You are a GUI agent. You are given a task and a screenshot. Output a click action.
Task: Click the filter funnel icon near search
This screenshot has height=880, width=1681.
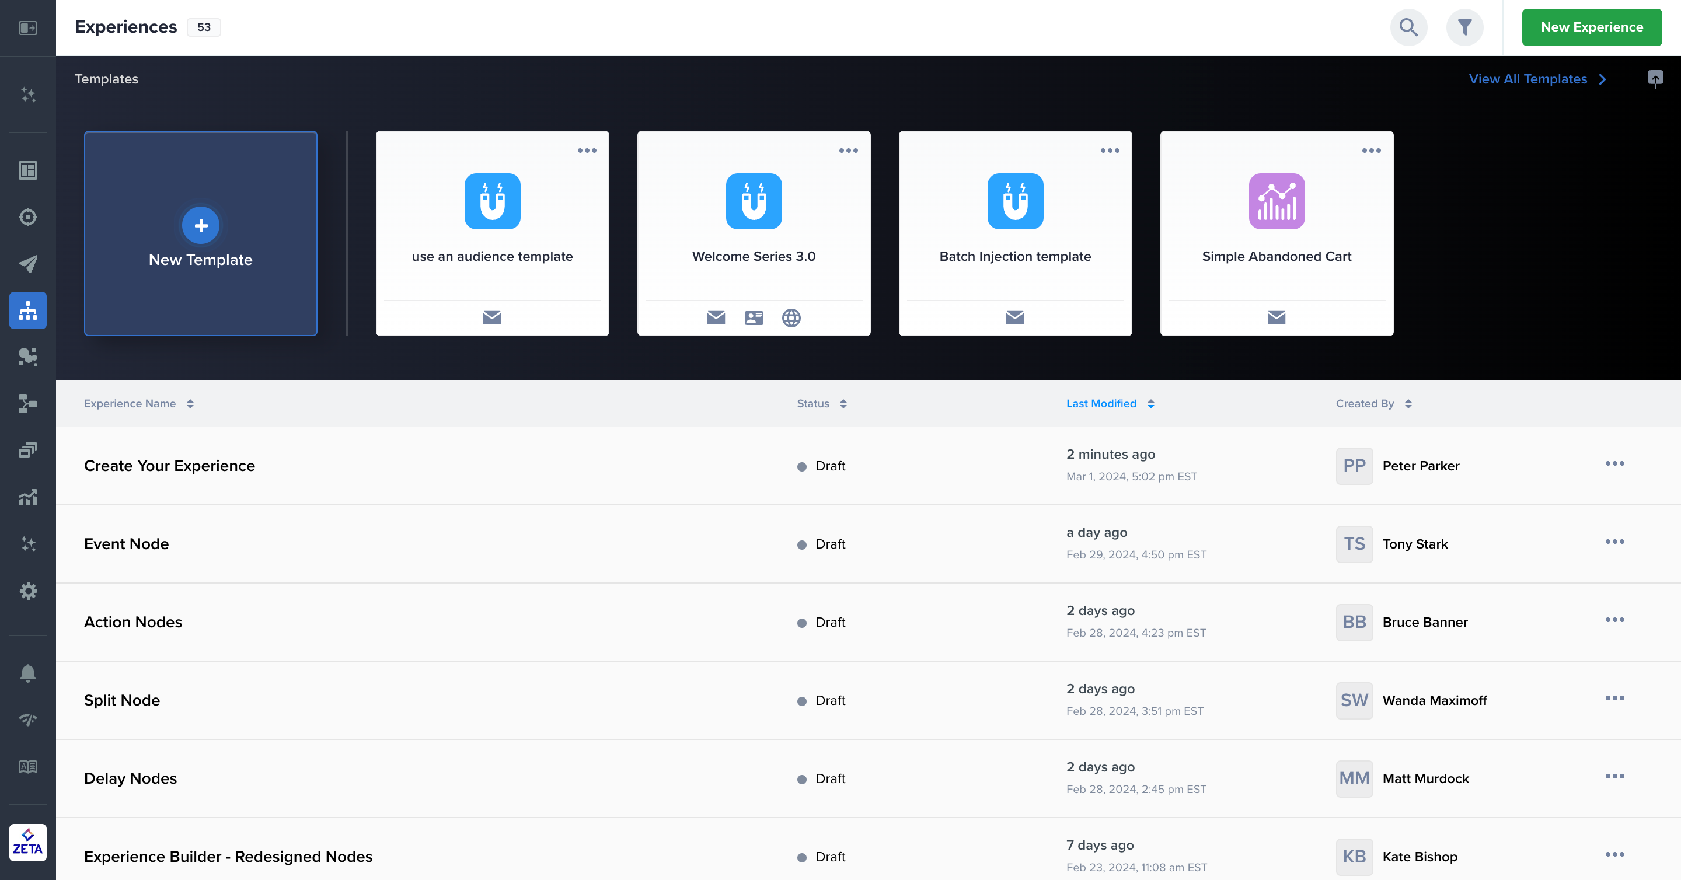pyautogui.click(x=1464, y=27)
